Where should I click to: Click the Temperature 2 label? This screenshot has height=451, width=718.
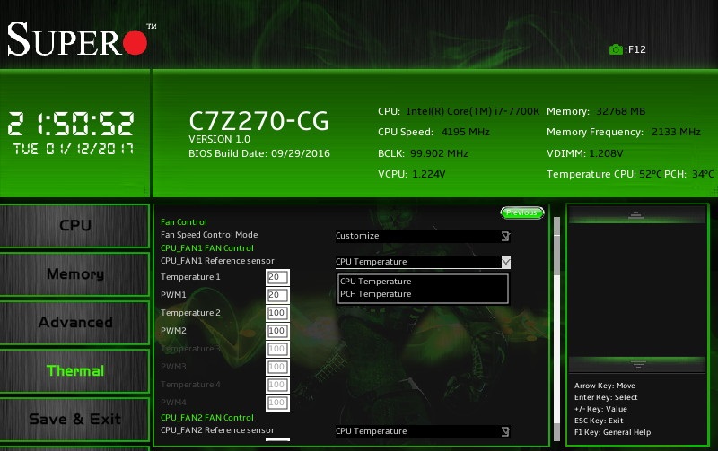tap(190, 313)
